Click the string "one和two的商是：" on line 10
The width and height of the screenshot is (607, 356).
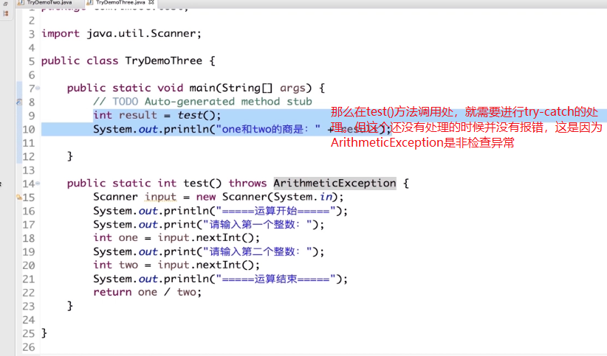[x=269, y=129]
